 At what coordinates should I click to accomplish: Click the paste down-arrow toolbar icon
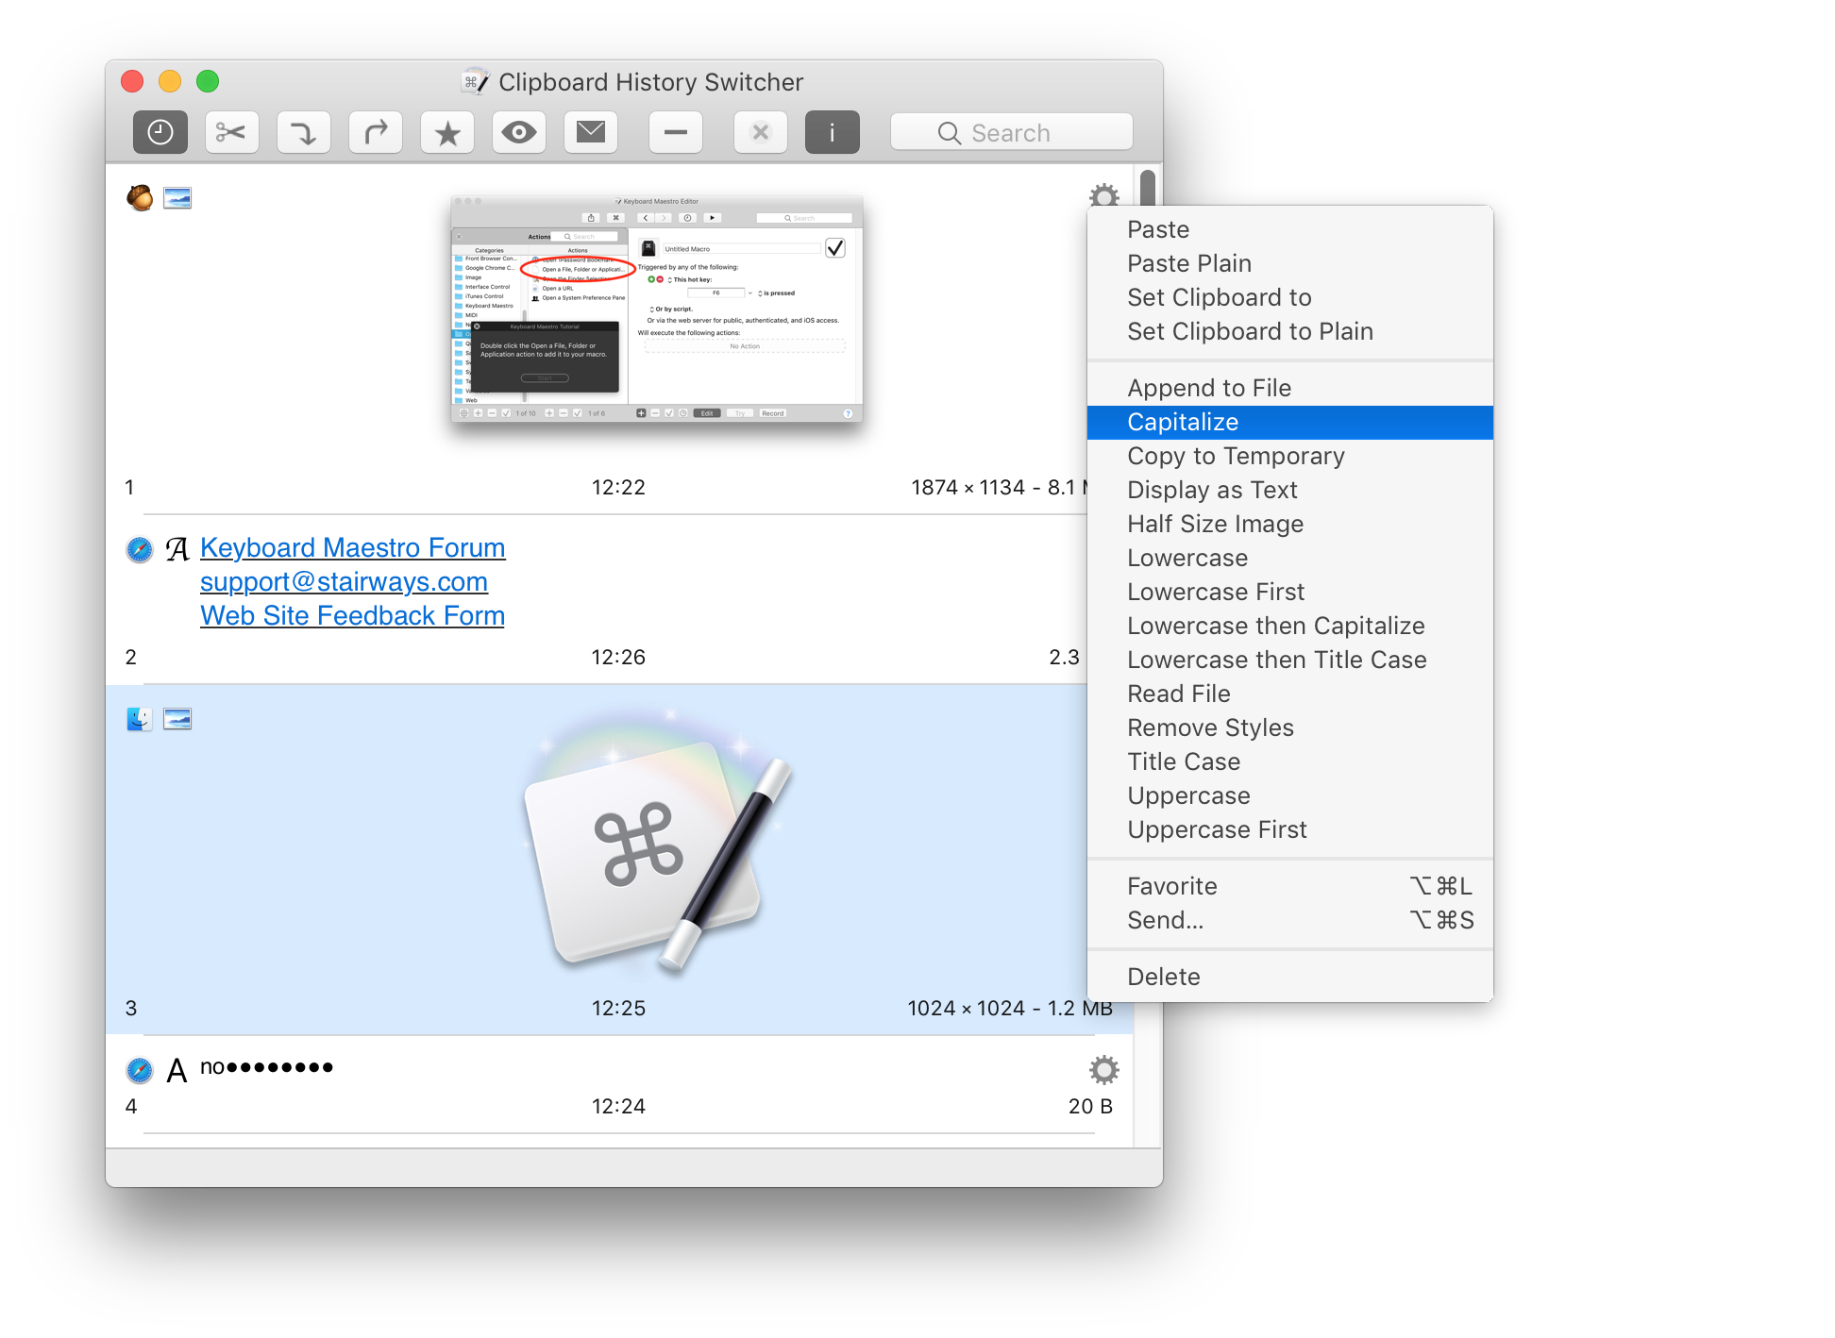click(x=303, y=132)
